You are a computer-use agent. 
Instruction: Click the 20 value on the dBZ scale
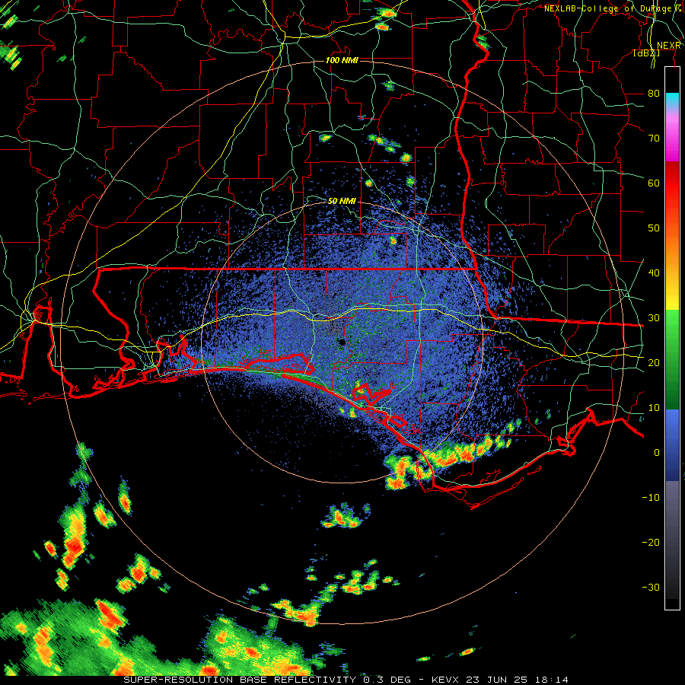coord(654,363)
